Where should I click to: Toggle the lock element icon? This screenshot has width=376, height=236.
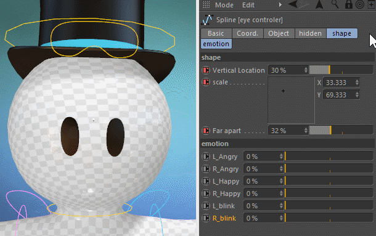[x=348, y=4]
